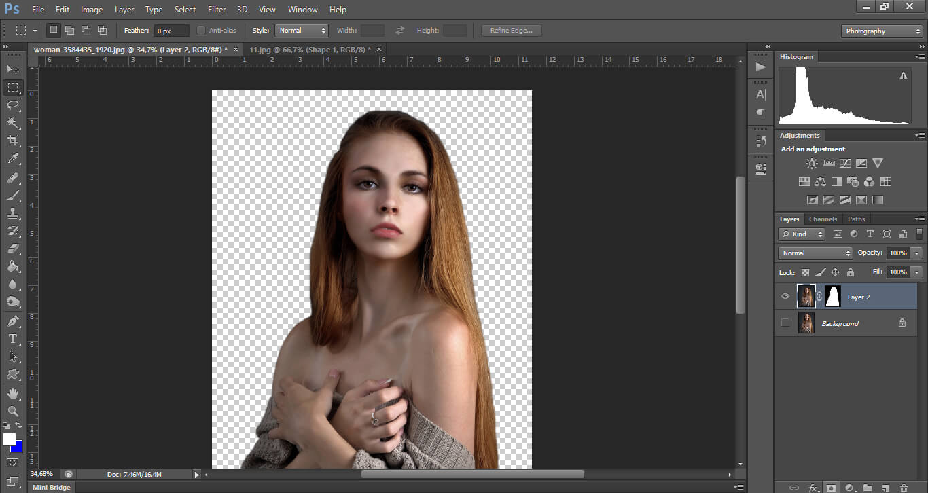This screenshot has height=493, width=928.
Task: Show the Background layer visibility box
Action: (785, 323)
